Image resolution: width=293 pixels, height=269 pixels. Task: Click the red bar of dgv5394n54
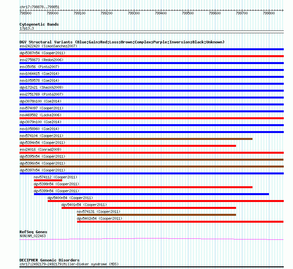pos(128,146)
